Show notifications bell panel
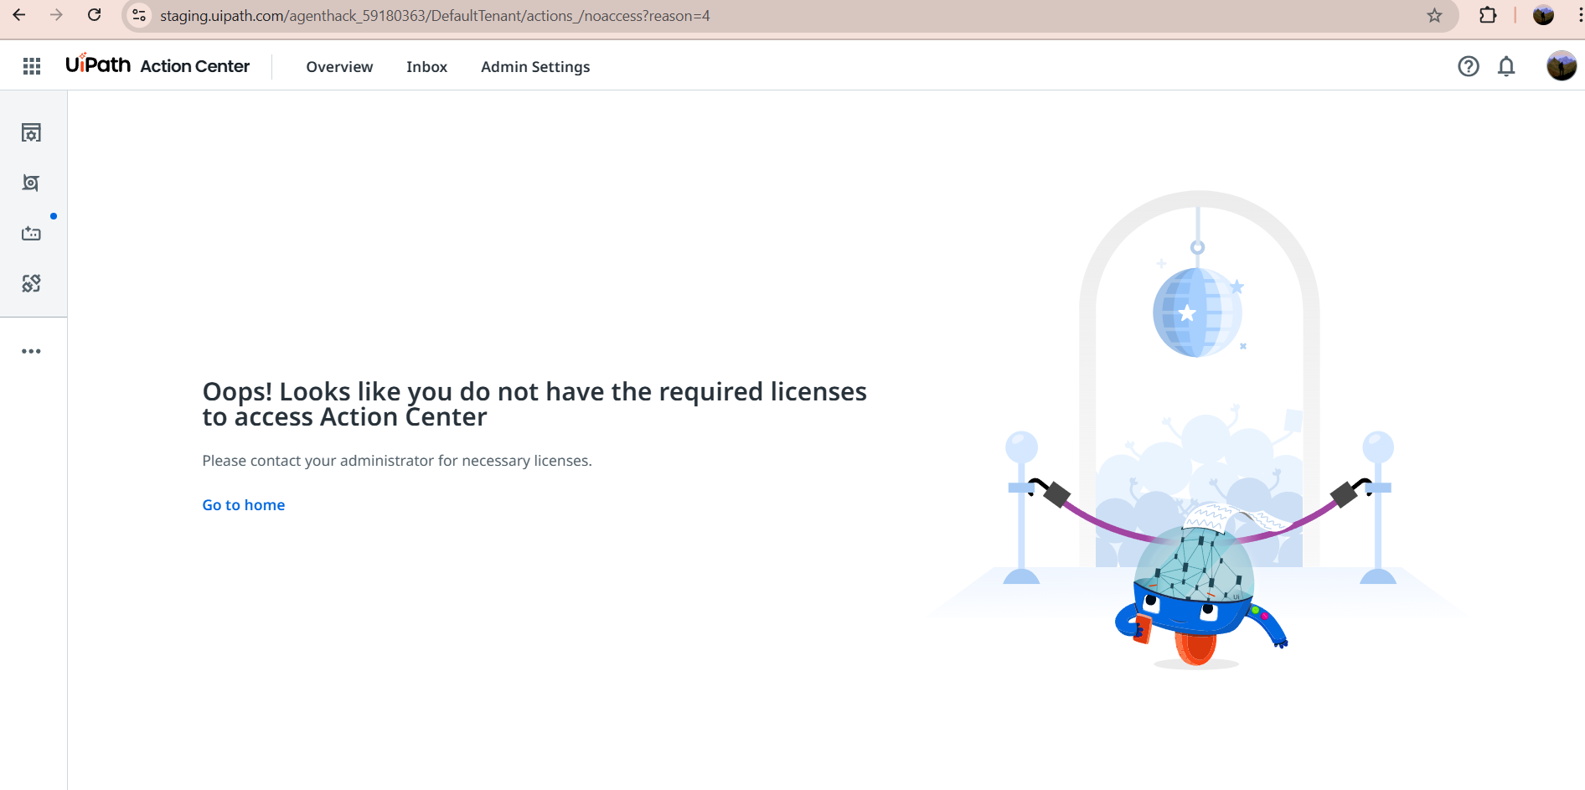Viewport: 1585px width, 790px height. (x=1506, y=66)
